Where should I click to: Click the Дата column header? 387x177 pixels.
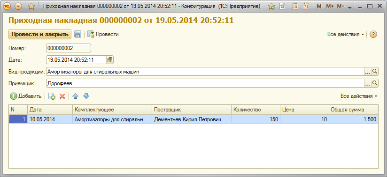[x=50, y=110]
